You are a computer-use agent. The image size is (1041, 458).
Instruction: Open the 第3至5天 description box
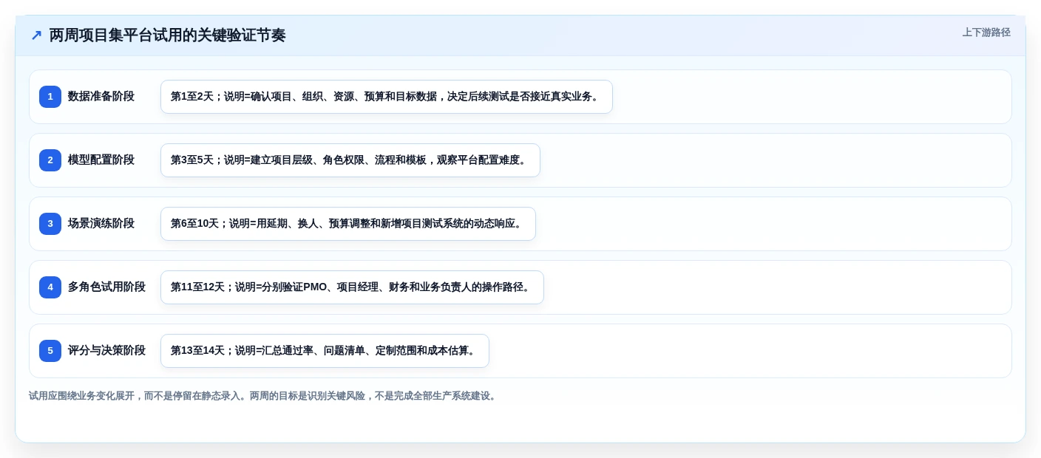pos(350,160)
